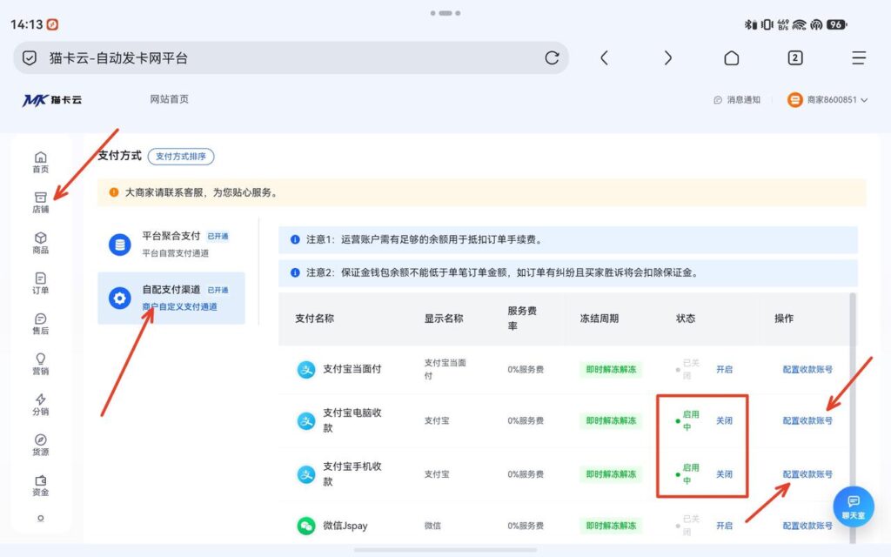This screenshot has width=891, height=557.
Task: Open 资金 in the left sidebar
Action: click(x=40, y=486)
